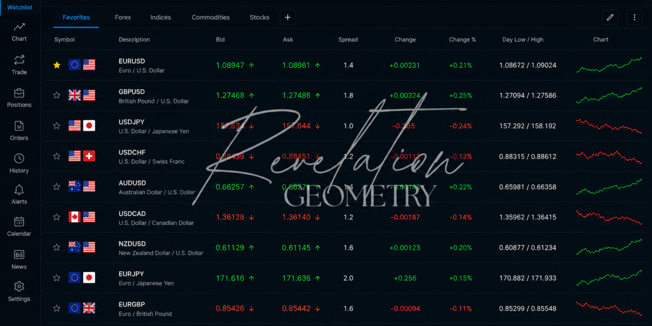Click the USDCAD ask price 1.36140
This screenshot has width=652, height=326.
coord(296,217)
